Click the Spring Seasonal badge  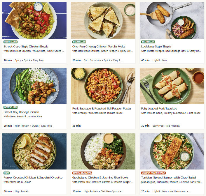click(x=82, y=173)
